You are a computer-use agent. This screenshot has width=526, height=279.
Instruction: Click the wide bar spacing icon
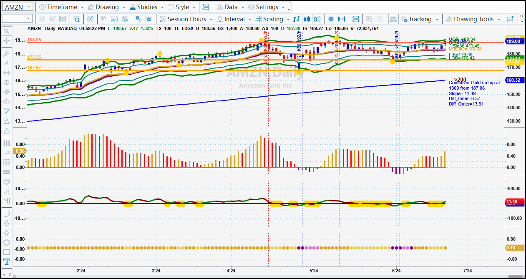[342, 19]
